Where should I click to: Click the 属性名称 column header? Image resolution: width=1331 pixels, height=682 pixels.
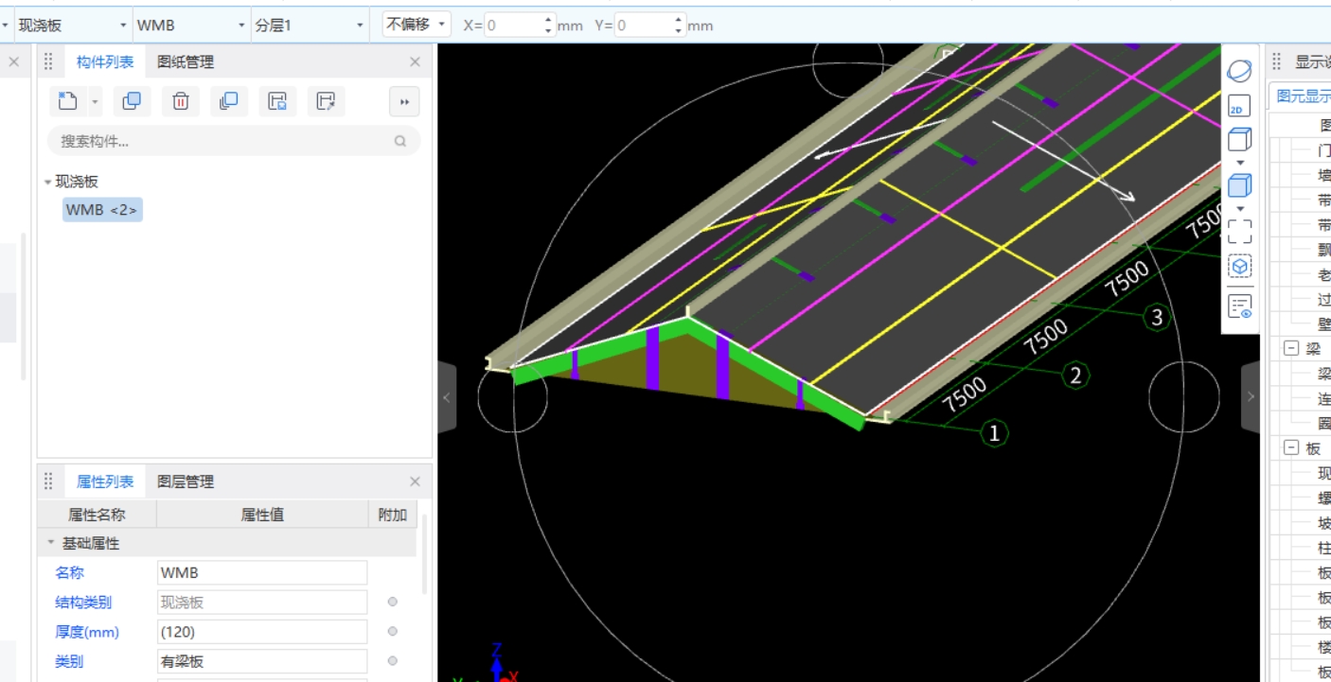97,516
